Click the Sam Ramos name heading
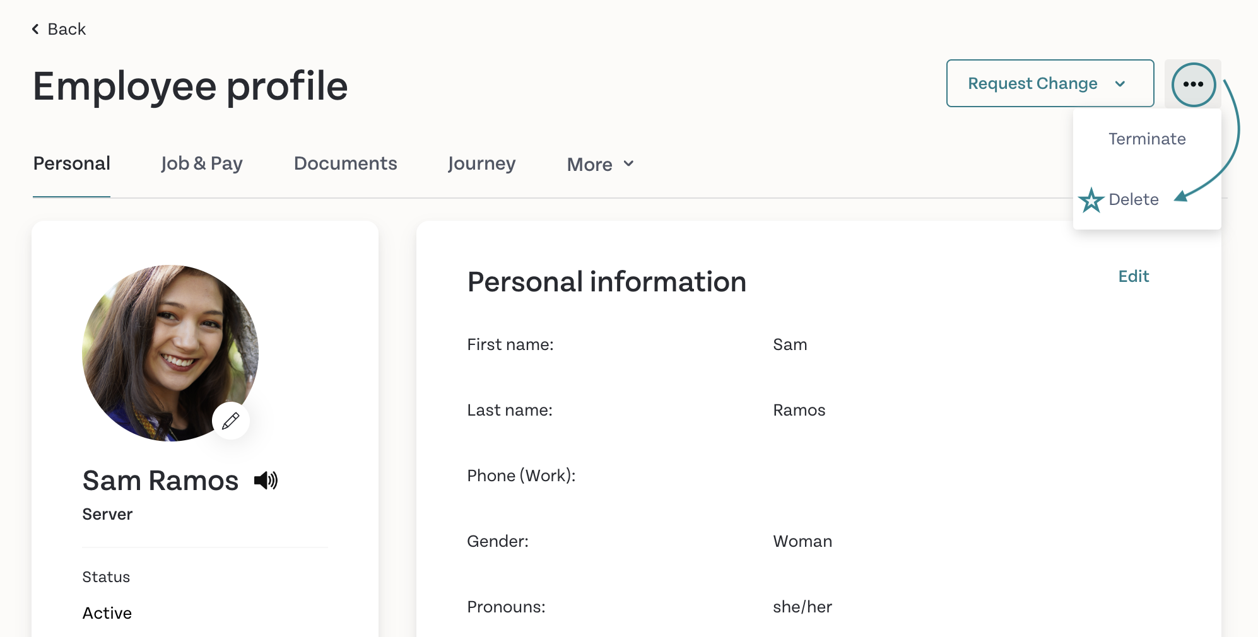Image resolution: width=1258 pixels, height=637 pixels. [160, 481]
